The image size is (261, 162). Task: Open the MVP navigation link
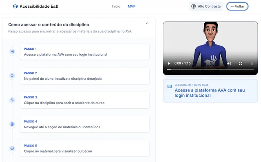[x=132, y=7]
